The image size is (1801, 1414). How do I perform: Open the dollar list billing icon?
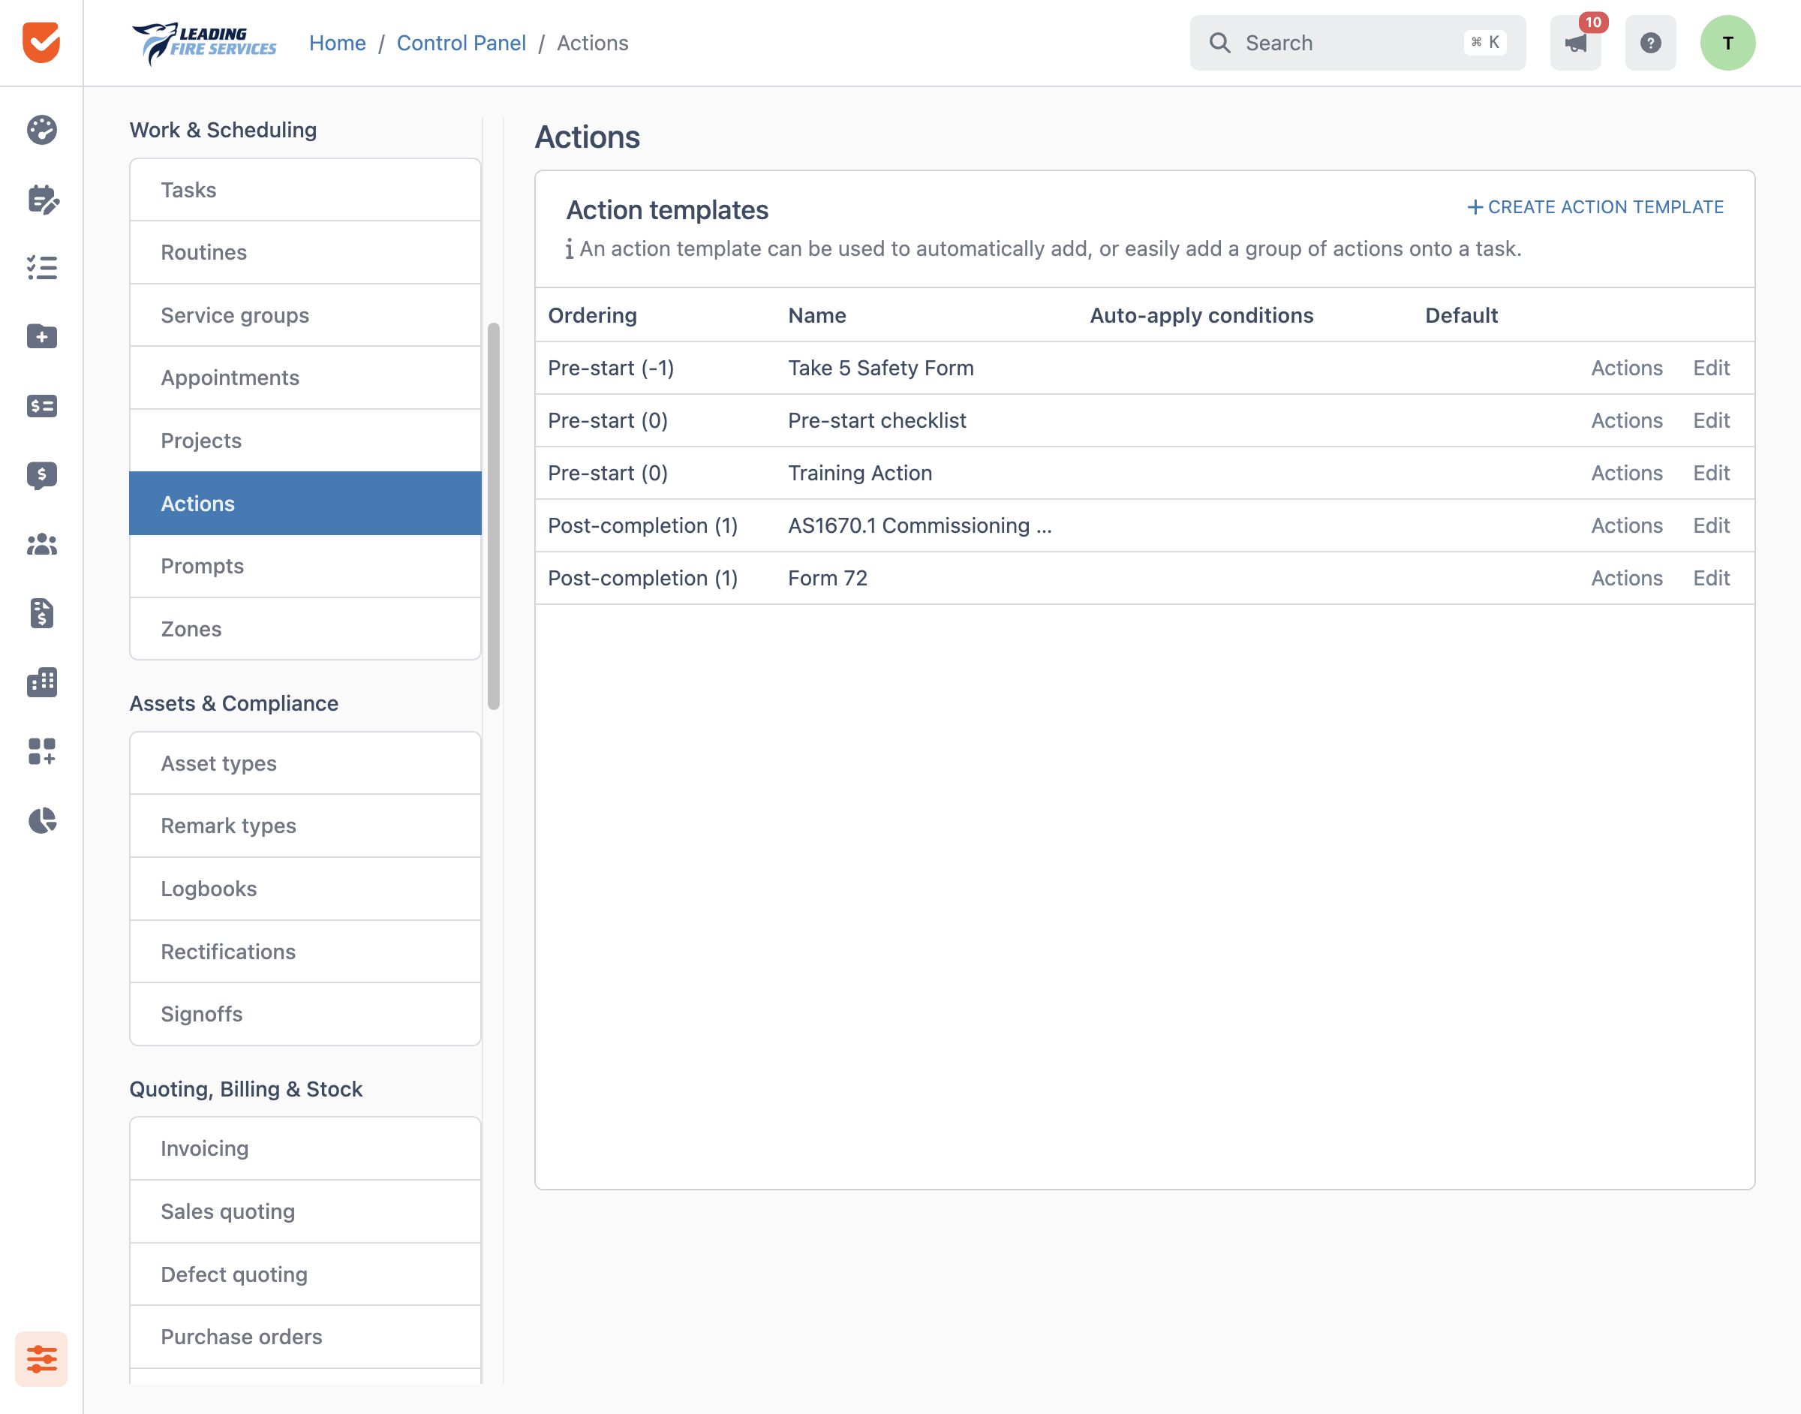pos(41,405)
